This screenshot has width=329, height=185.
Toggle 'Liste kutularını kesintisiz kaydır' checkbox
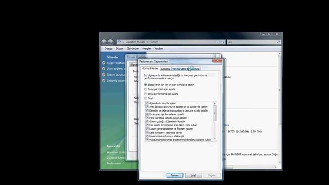pos(147,133)
